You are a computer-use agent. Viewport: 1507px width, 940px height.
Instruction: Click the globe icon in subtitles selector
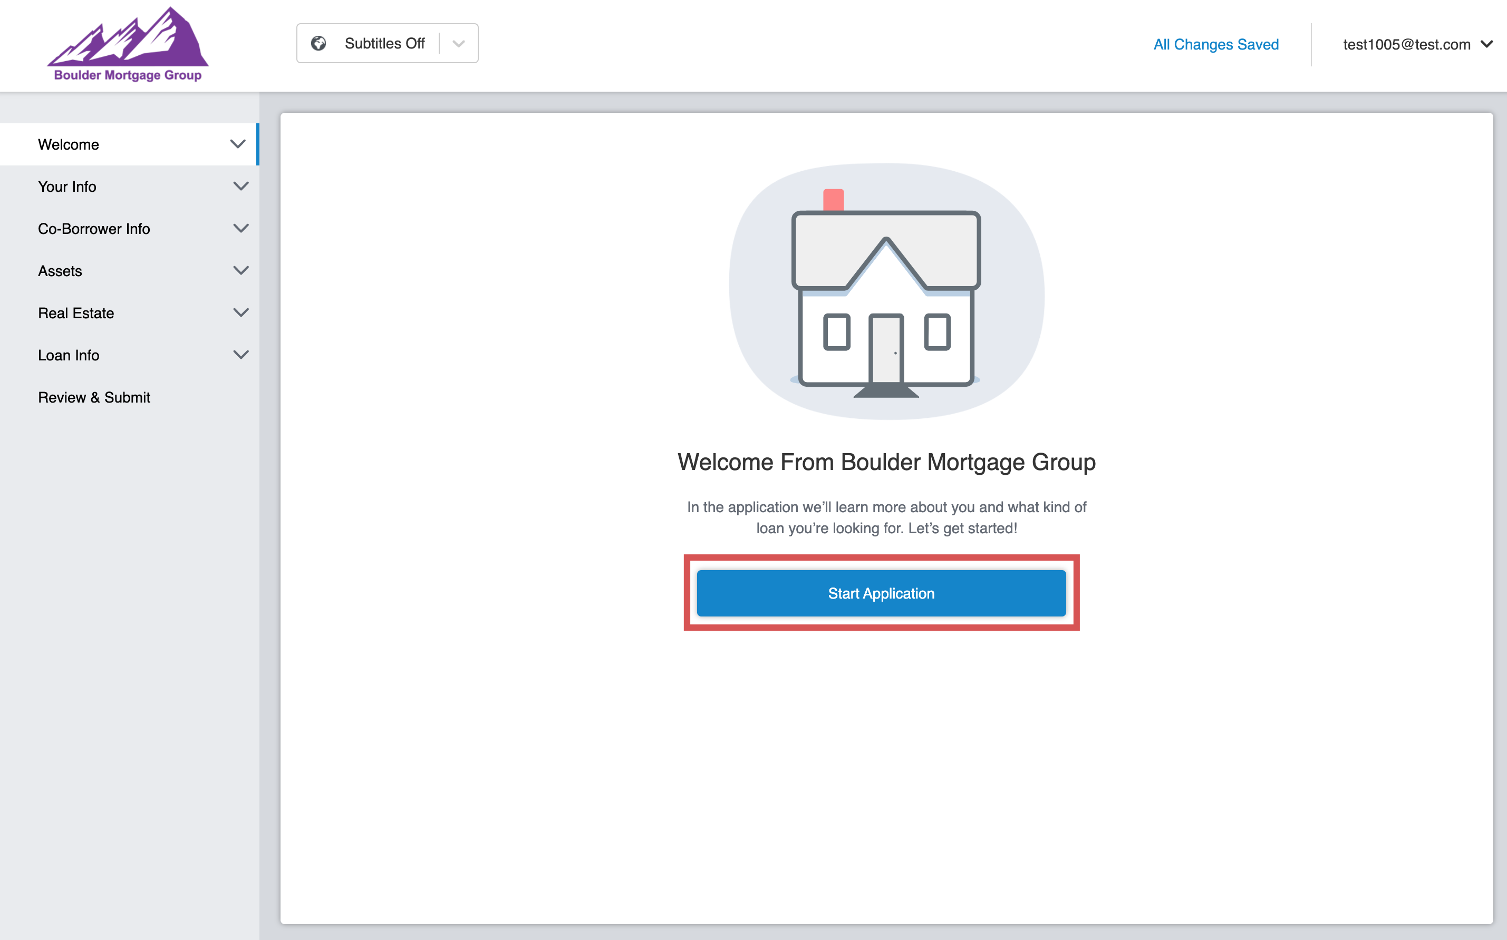point(318,44)
